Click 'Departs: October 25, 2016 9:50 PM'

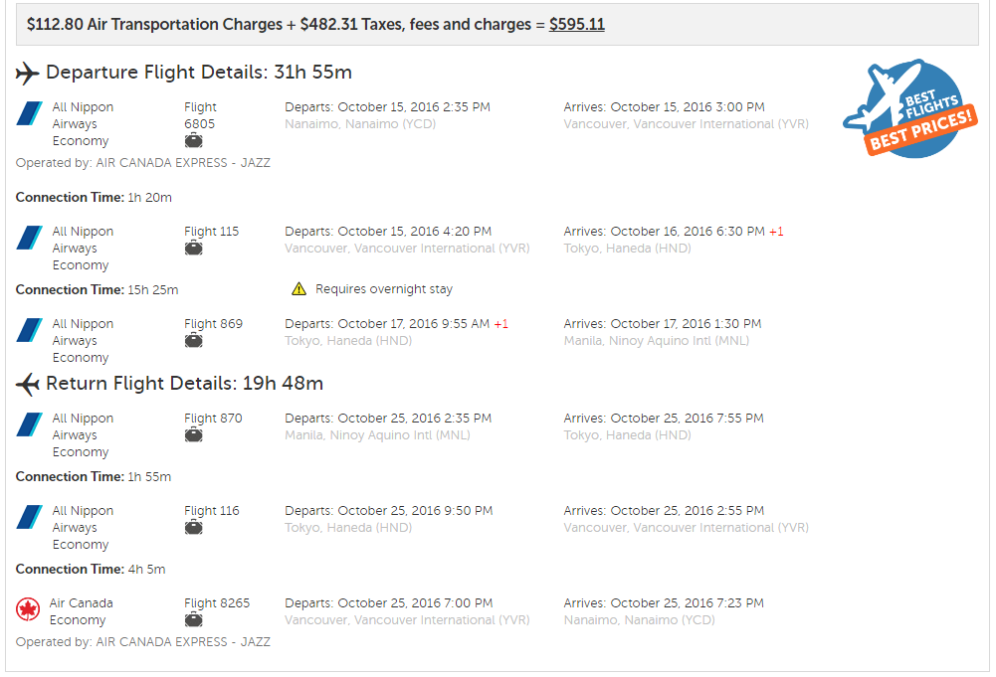[x=389, y=511]
